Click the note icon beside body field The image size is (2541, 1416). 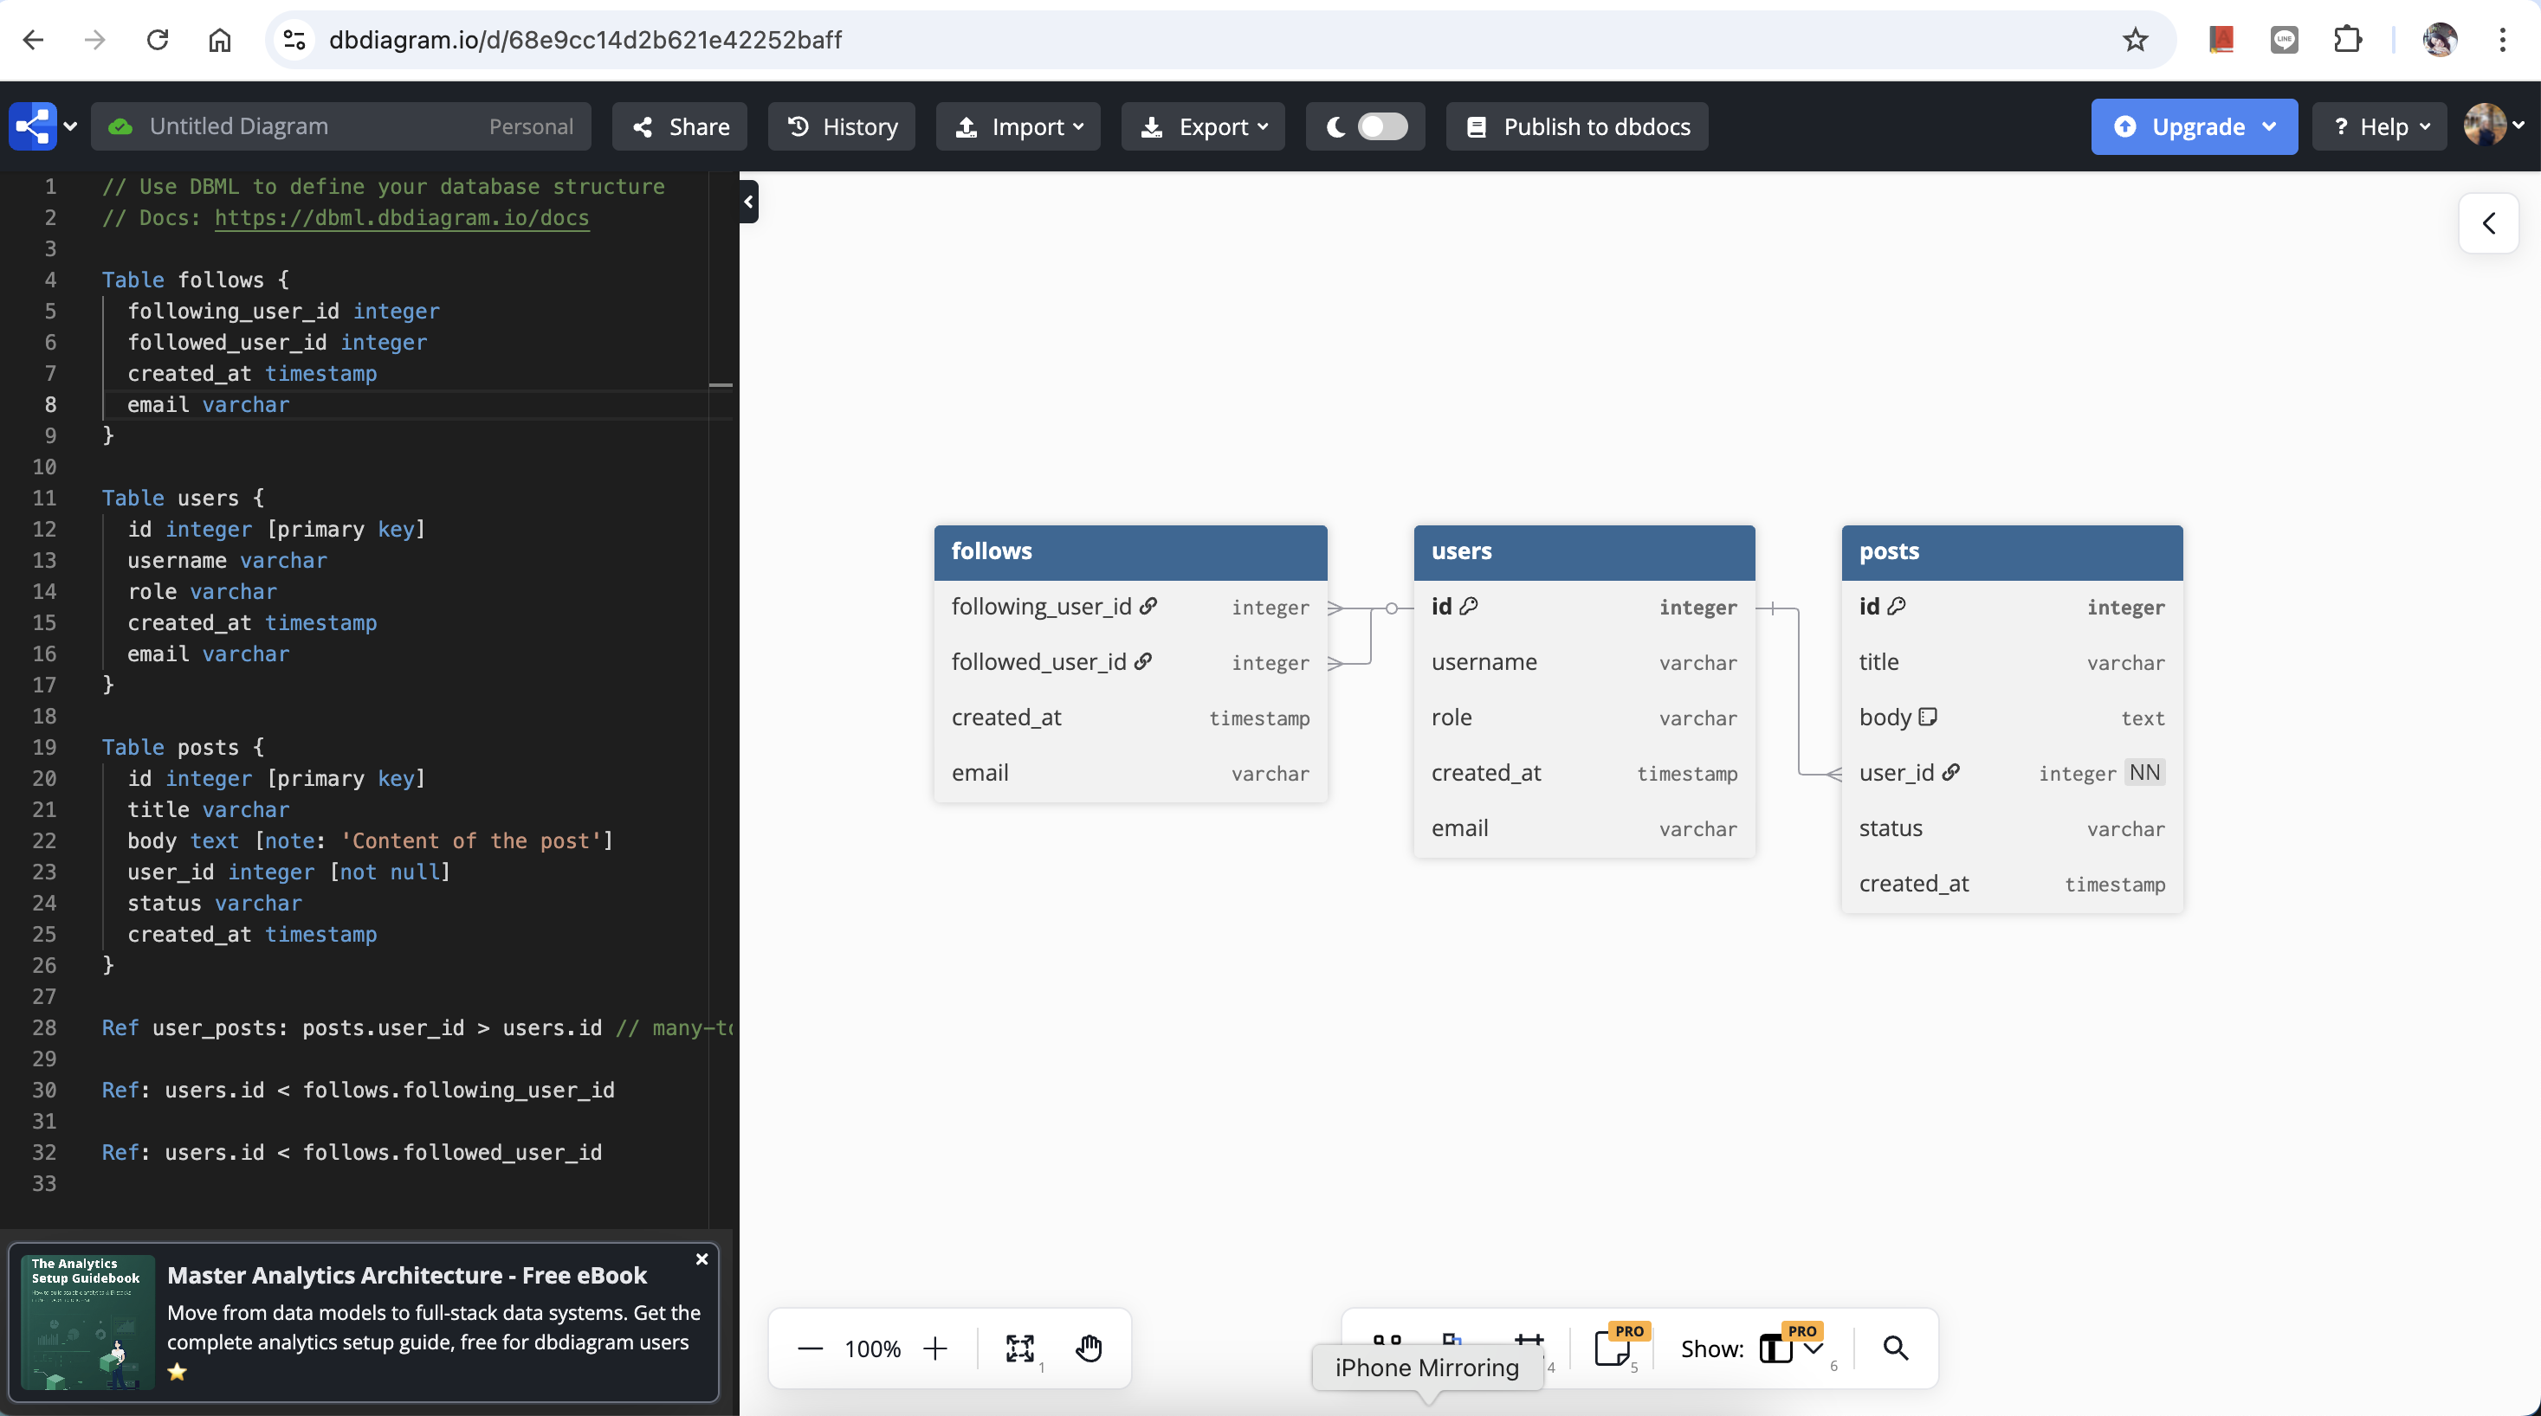click(1928, 717)
